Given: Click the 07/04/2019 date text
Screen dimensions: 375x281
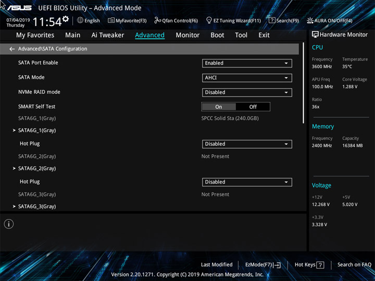Looking at the screenshot, I should [18, 20].
